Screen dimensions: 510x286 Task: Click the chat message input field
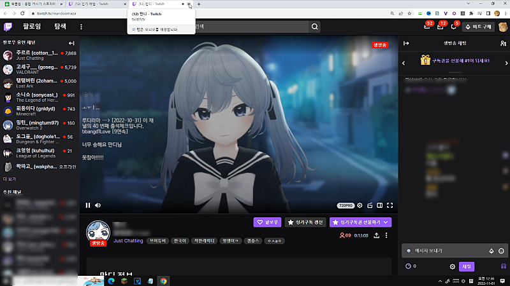pos(446,250)
